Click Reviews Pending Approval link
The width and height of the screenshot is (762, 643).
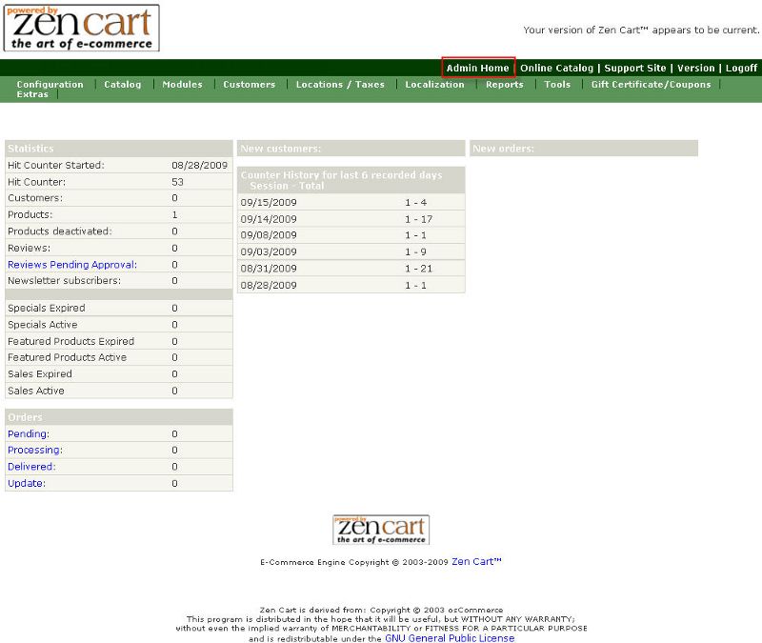coord(71,265)
